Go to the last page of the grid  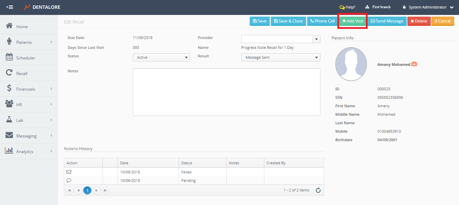tap(105, 191)
